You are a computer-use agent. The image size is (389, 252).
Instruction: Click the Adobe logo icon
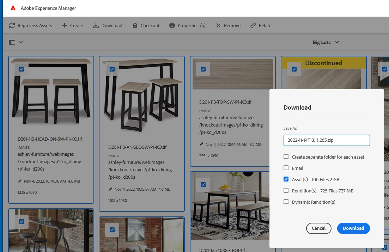(13, 8)
